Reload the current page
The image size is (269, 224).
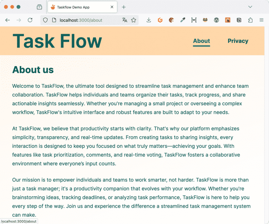pos(30,20)
